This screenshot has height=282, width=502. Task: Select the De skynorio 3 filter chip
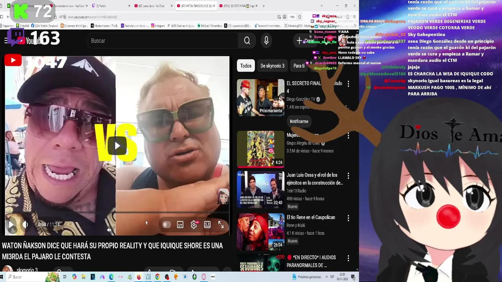(x=272, y=66)
